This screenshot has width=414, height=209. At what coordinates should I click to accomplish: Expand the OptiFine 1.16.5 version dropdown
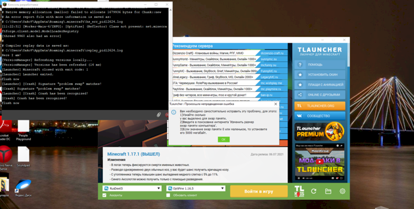(195, 189)
